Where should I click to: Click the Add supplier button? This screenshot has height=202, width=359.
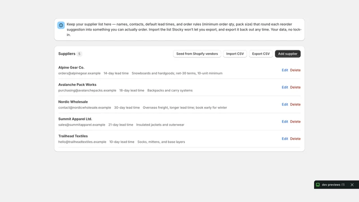(288, 54)
